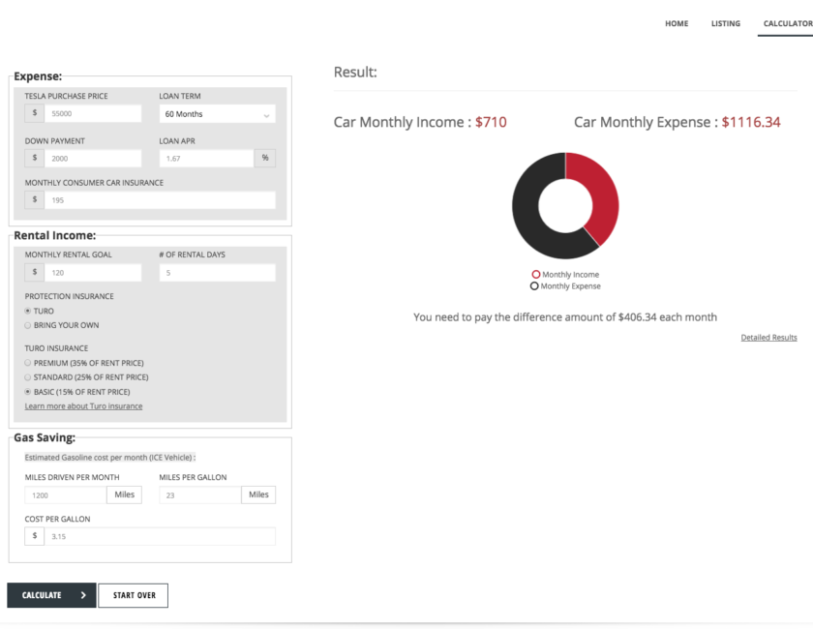This screenshot has width=813, height=629.
Task: Open Learn more about Turo insurance link
Action: [x=83, y=406]
